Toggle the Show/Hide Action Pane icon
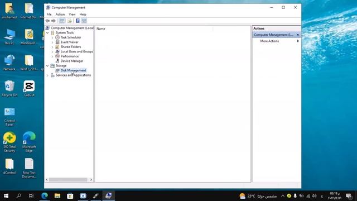The height and width of the screenshot is (201, 357). (84, 21)
